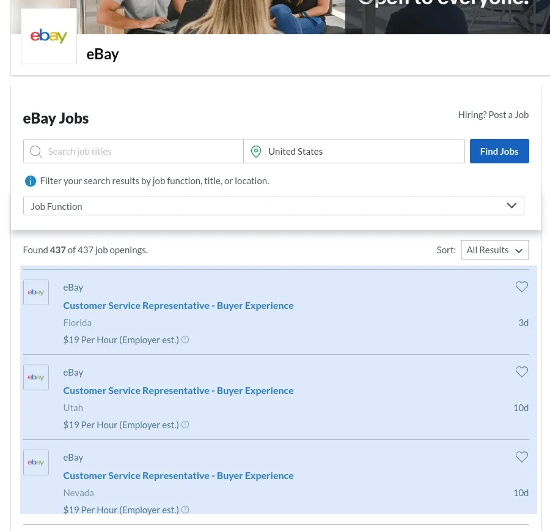The height and width of the screenshot is (531, 550).
Task: Click the chevron on the Sort selector
Action: click(x=519, y=250)
